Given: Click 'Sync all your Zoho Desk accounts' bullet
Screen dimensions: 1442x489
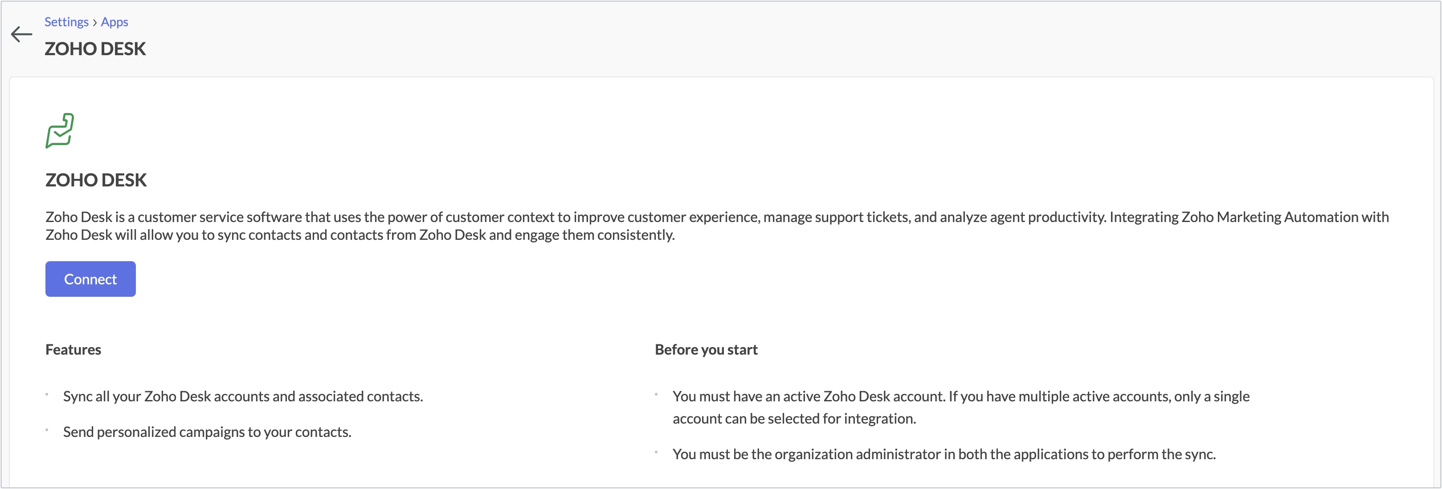Looking at the screenshot, I should point(243,396).
